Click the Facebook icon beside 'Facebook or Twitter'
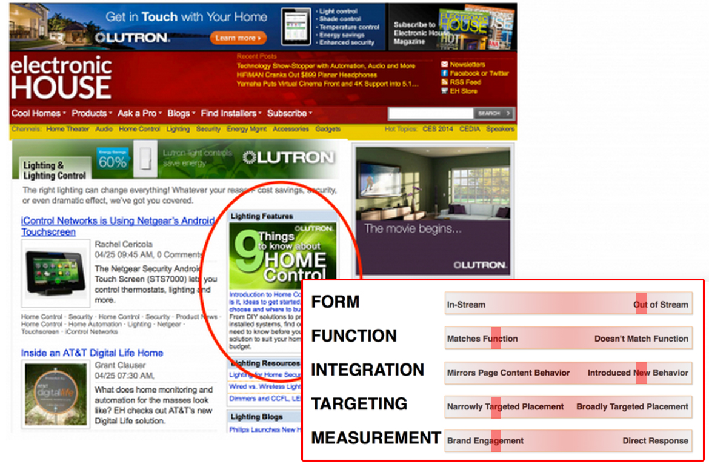Viewport: 709px width, 464px height. [444, 73]
